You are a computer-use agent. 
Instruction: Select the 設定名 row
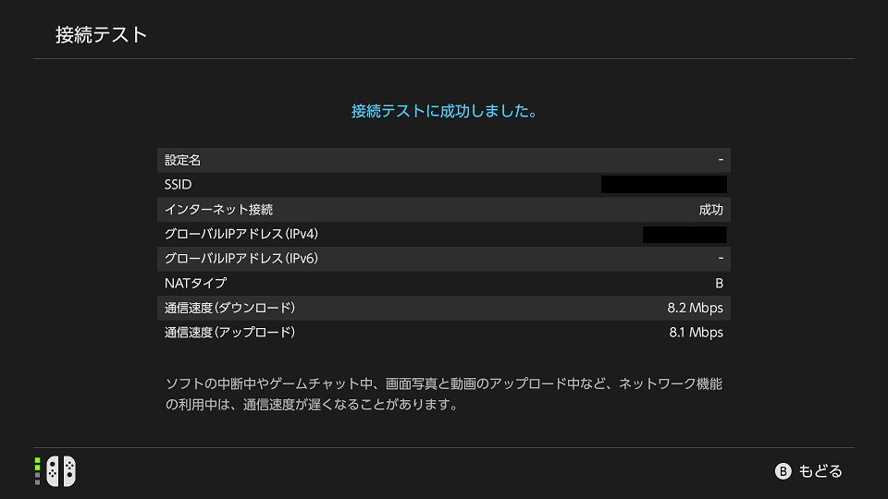(444, 160)
